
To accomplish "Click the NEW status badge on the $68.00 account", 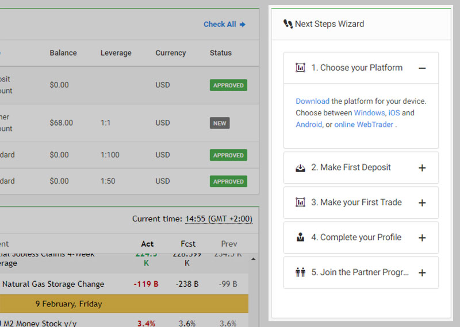I will 220,123.
